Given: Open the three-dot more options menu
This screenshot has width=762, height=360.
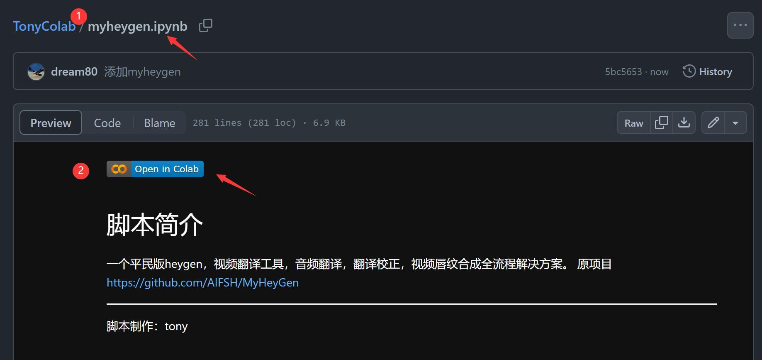Looking at the screenshot, I should click(x=740, y=25).
